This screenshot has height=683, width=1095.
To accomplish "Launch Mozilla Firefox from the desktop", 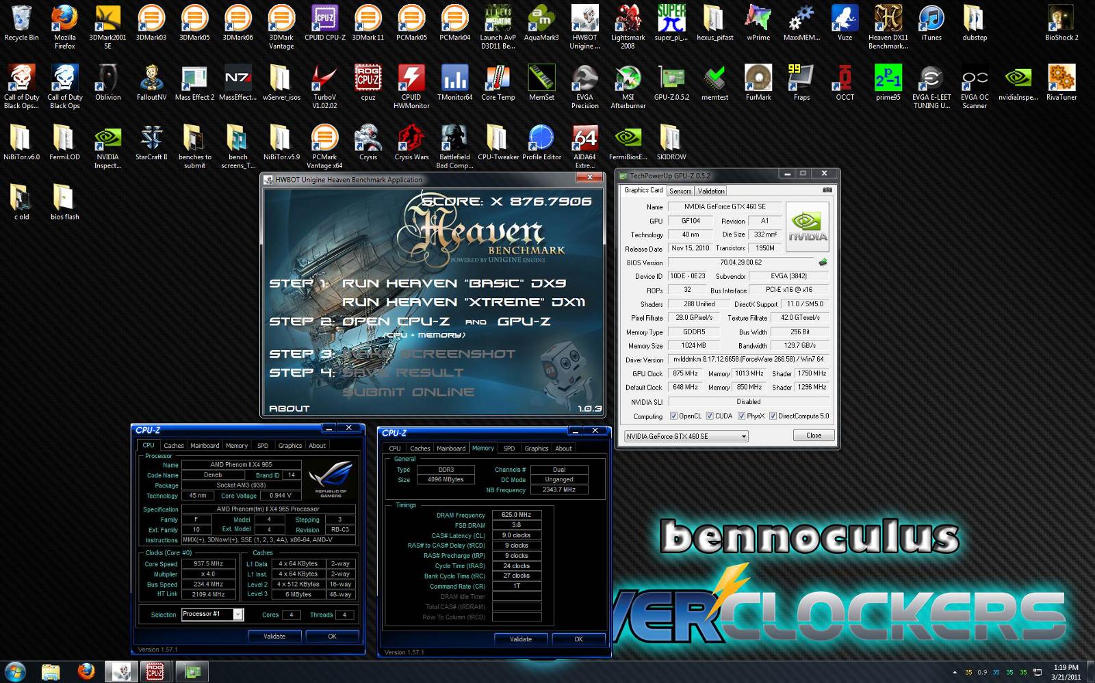I will point(64,27).
